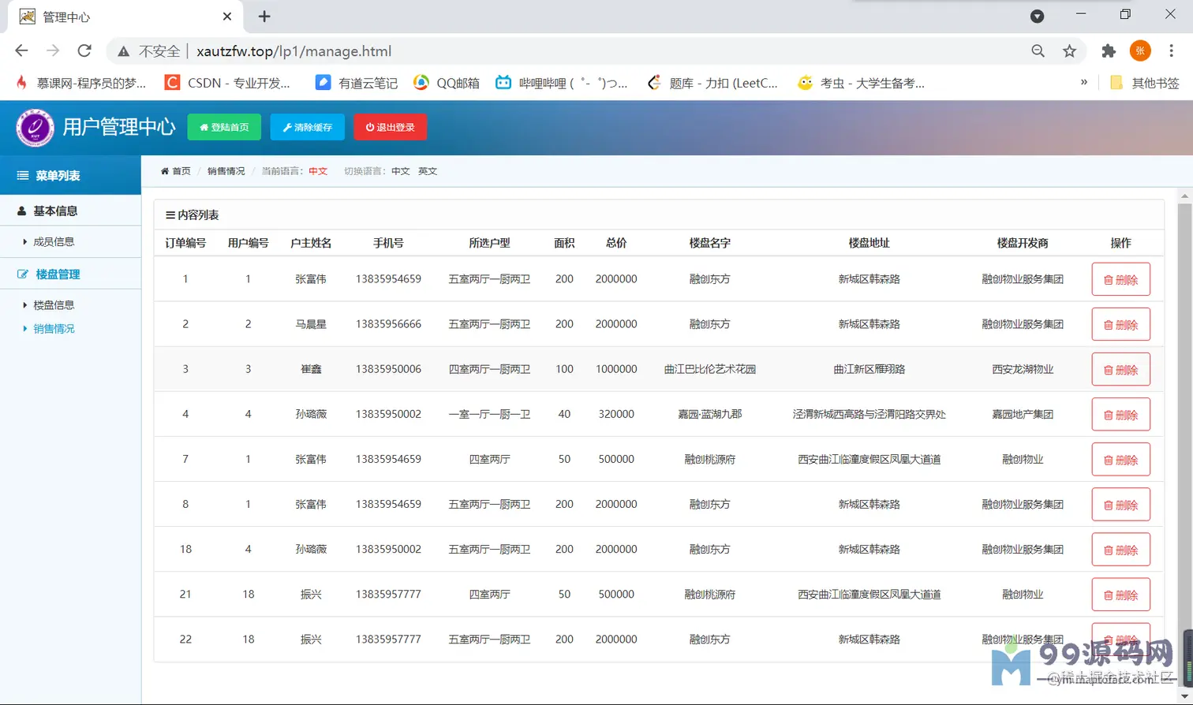The height and width of the screenshot is (705, 1193).
Task: Switch language to 中文
Action: click(401, 171)
